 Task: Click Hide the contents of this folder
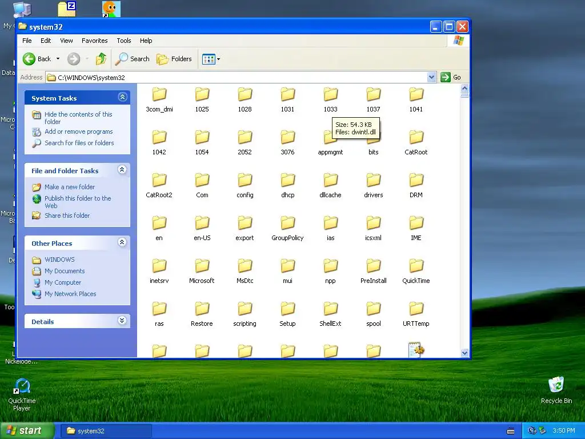click(78, 118)
